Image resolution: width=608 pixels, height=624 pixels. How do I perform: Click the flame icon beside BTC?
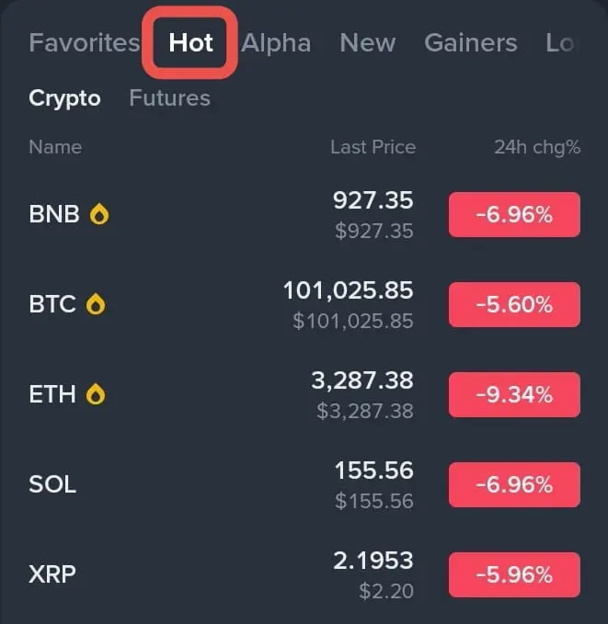(95, 305)
